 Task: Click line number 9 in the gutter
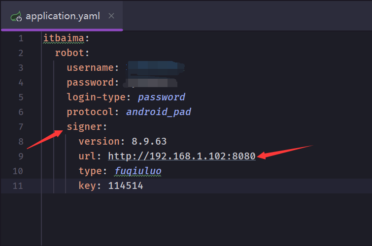pos(20,156)
